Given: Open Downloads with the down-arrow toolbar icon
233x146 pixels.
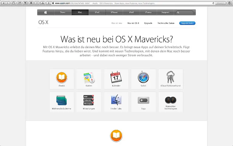Looking at the screenshot, I should pos(229,3).
